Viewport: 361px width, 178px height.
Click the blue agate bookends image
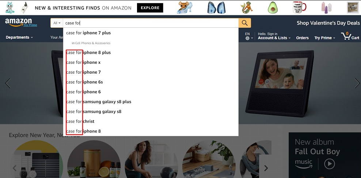pos(216,8)
